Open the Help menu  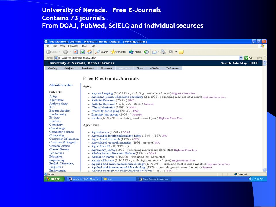(93, 46)
